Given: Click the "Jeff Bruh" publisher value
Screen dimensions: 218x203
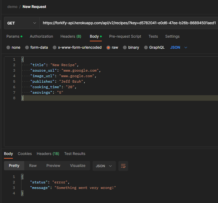Looking at the screenshot, I should coord(71,81).
